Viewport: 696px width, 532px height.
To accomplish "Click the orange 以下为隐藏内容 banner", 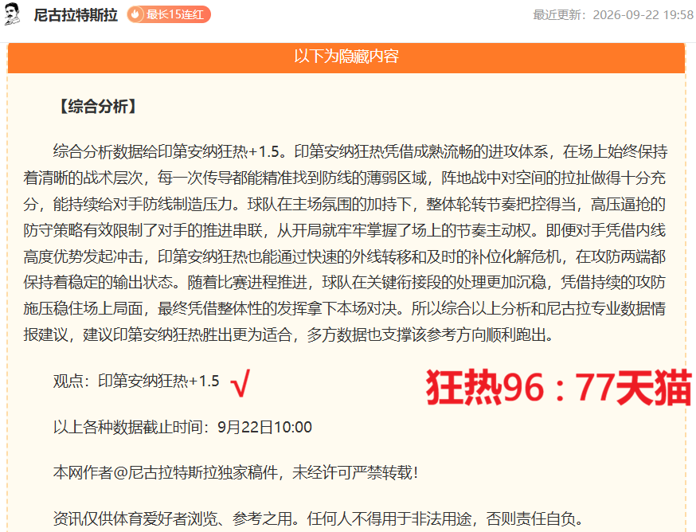I will coord(346,57).
